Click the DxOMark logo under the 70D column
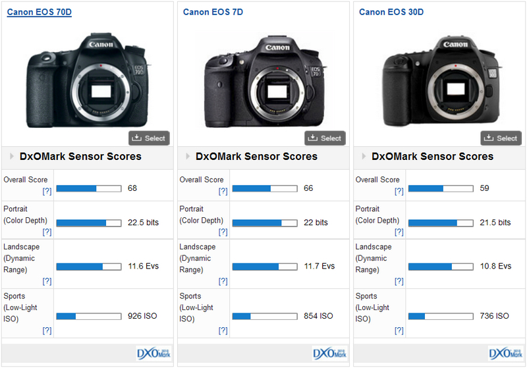Screen dimensions: 527x368 (154, 354)
